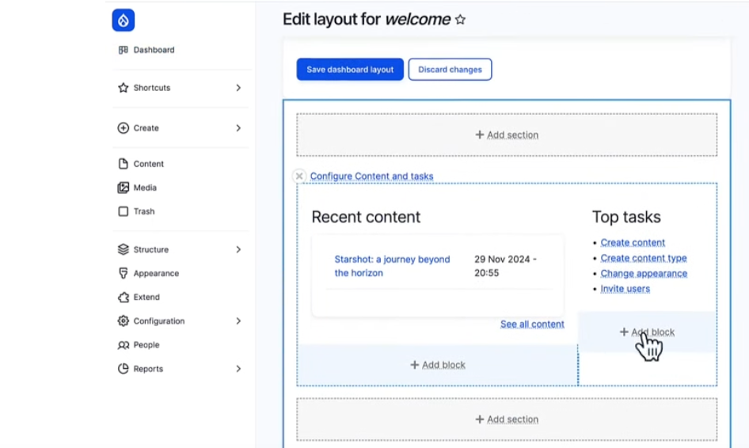Open the People menu item
Screen dimensions: 749x448
point(146,345)
